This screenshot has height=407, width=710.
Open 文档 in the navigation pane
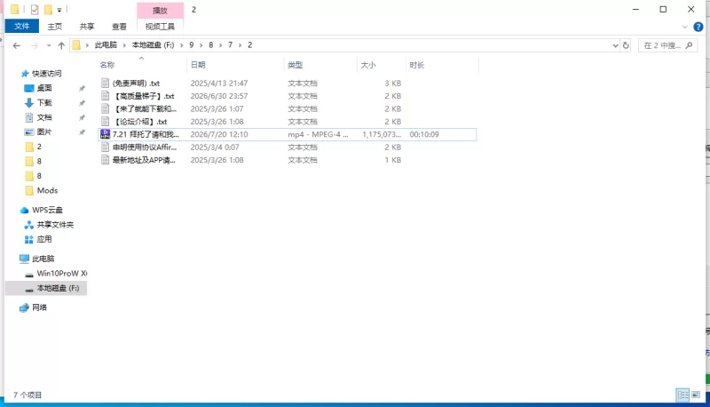click(x=44, y=117)
